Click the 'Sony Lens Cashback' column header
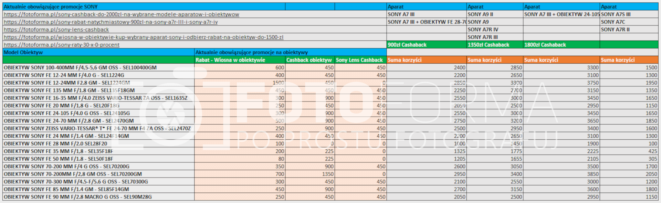Screen dimensions: 661x203 pyautogui.click(x=360, y=60)
